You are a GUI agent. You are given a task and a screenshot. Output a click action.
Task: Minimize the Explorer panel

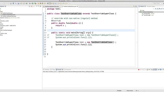pyautogui.click(x=38, y=6)
